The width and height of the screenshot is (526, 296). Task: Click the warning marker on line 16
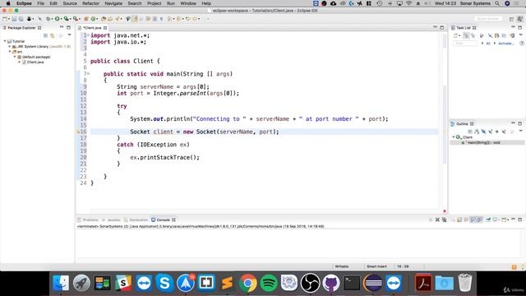(x=78, y=132)
